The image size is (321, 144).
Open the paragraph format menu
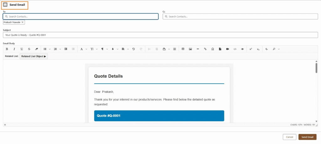point(103,49)
